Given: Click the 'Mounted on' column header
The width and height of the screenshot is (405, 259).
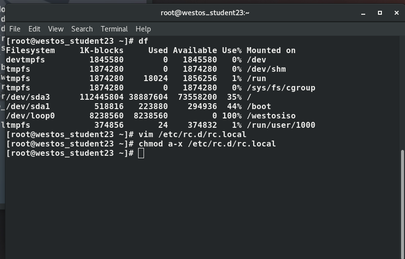Looking at the screenshot, I should (x=271, y=50).
